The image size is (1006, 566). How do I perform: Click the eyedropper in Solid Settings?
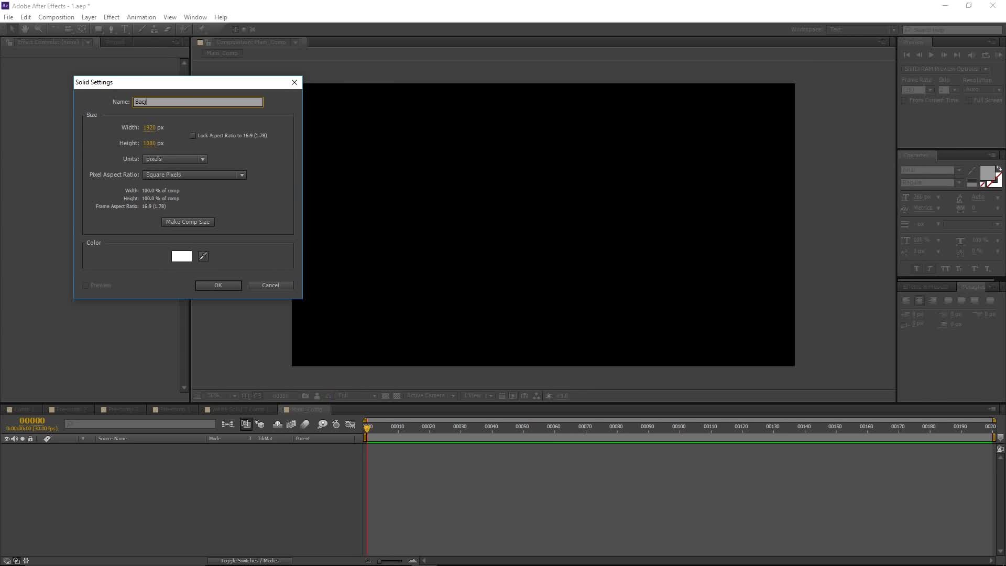203,256
